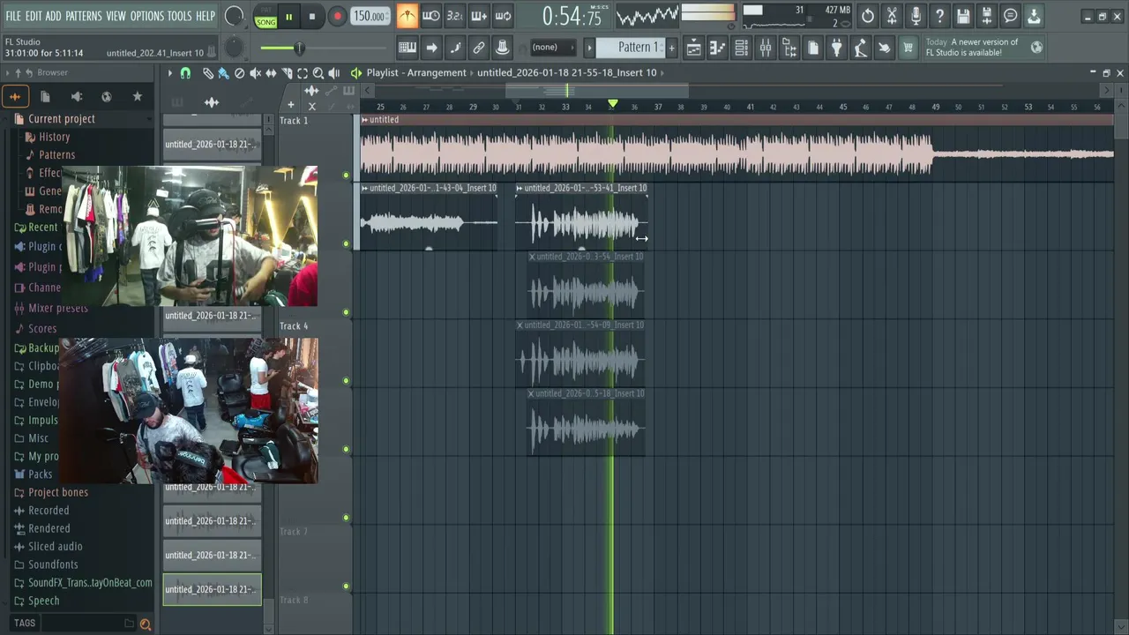
Task: Toggle the playlist snap magnet icon
Action: pyautogui.click(x=186, y=73)
